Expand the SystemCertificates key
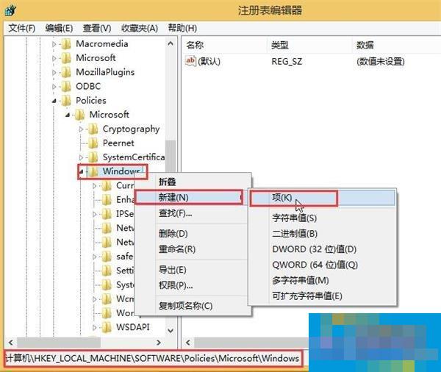Viewport: 441px width, 372px height. click(x=81, y=157)
